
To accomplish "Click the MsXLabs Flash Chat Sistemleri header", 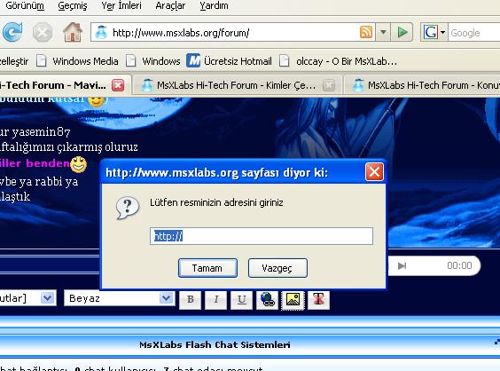I will [215, 345].
